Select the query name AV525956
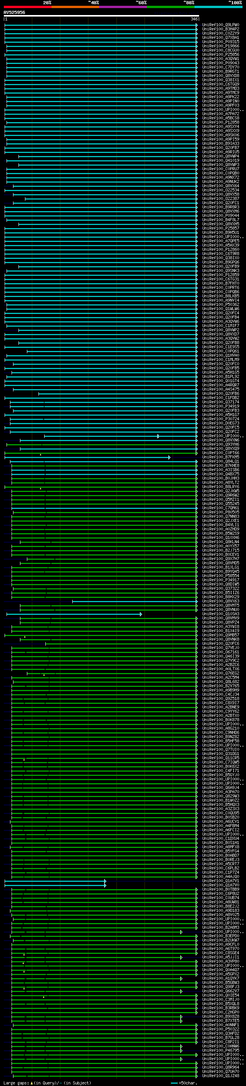246x1086 pixels. (x=14, y=12)
